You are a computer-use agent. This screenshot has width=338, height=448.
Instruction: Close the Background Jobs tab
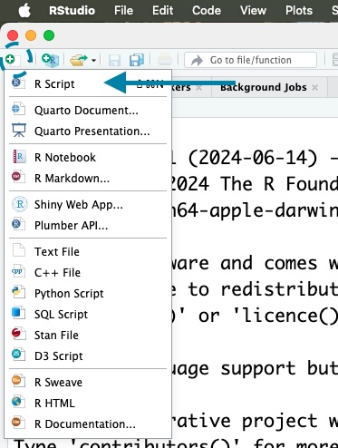coord(314,87)
